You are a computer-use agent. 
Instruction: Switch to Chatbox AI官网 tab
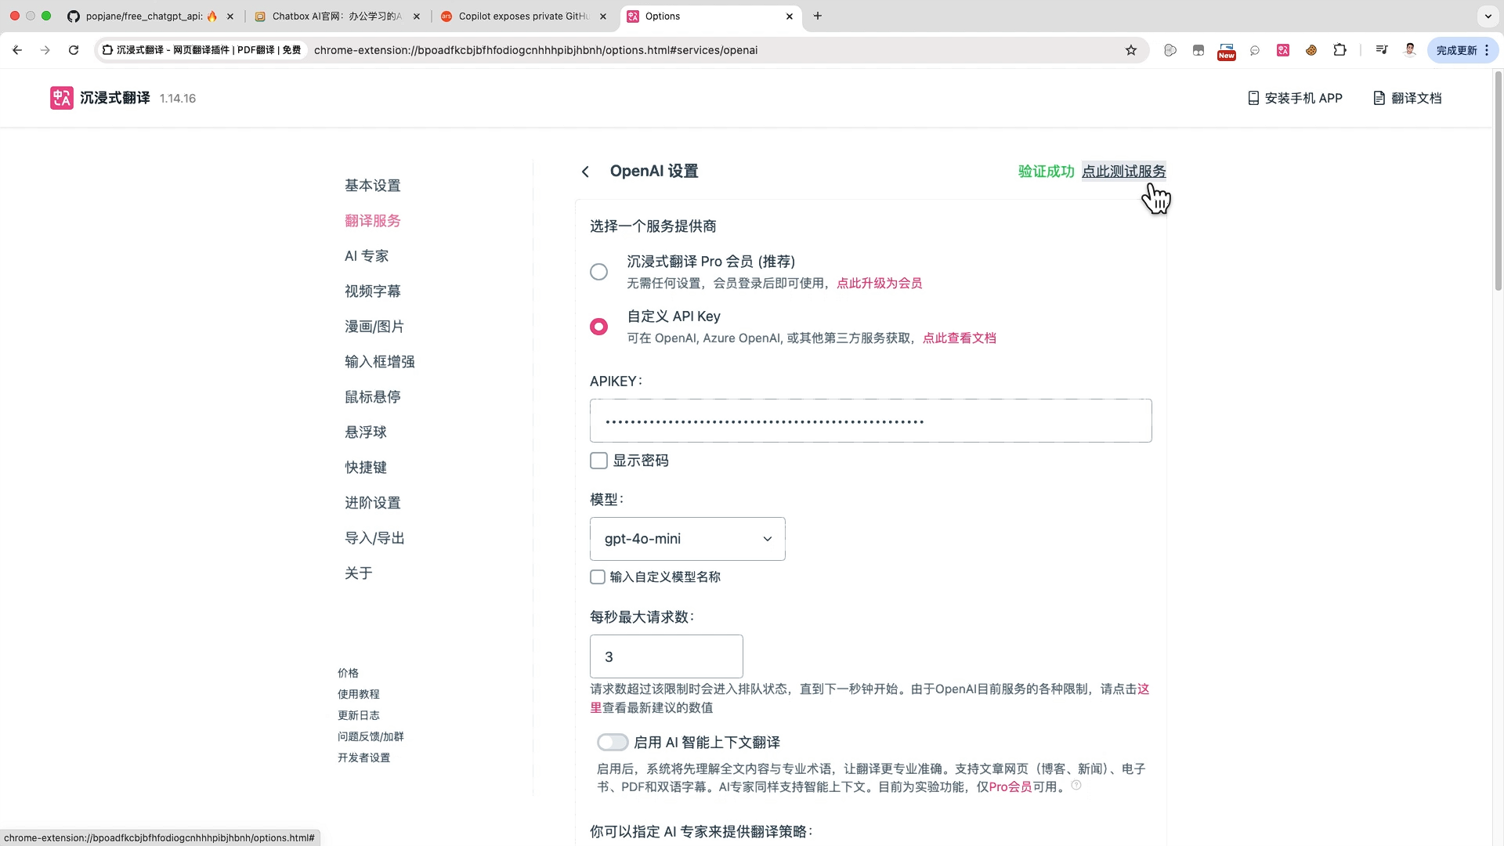(x=337, y=16)
